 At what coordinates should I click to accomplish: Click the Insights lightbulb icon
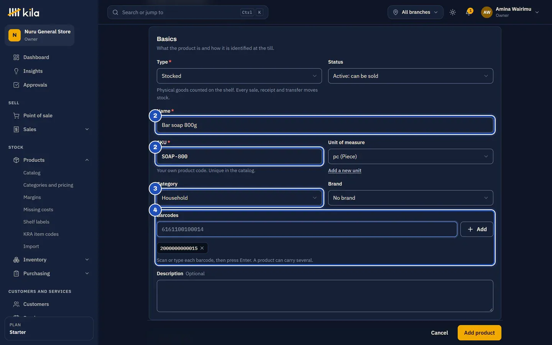click(x=16, y=71)
